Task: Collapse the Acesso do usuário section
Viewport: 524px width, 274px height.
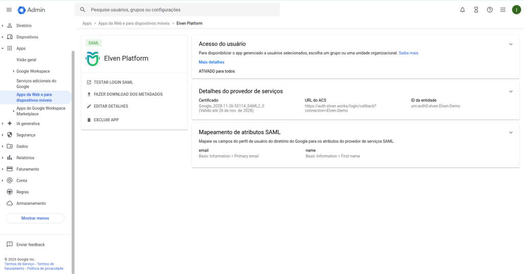Action: click(510, 44)
